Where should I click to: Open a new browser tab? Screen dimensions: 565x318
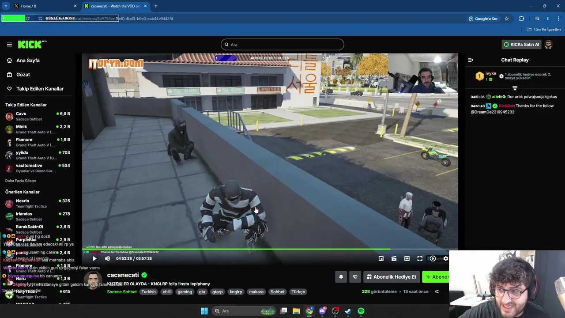156,6
